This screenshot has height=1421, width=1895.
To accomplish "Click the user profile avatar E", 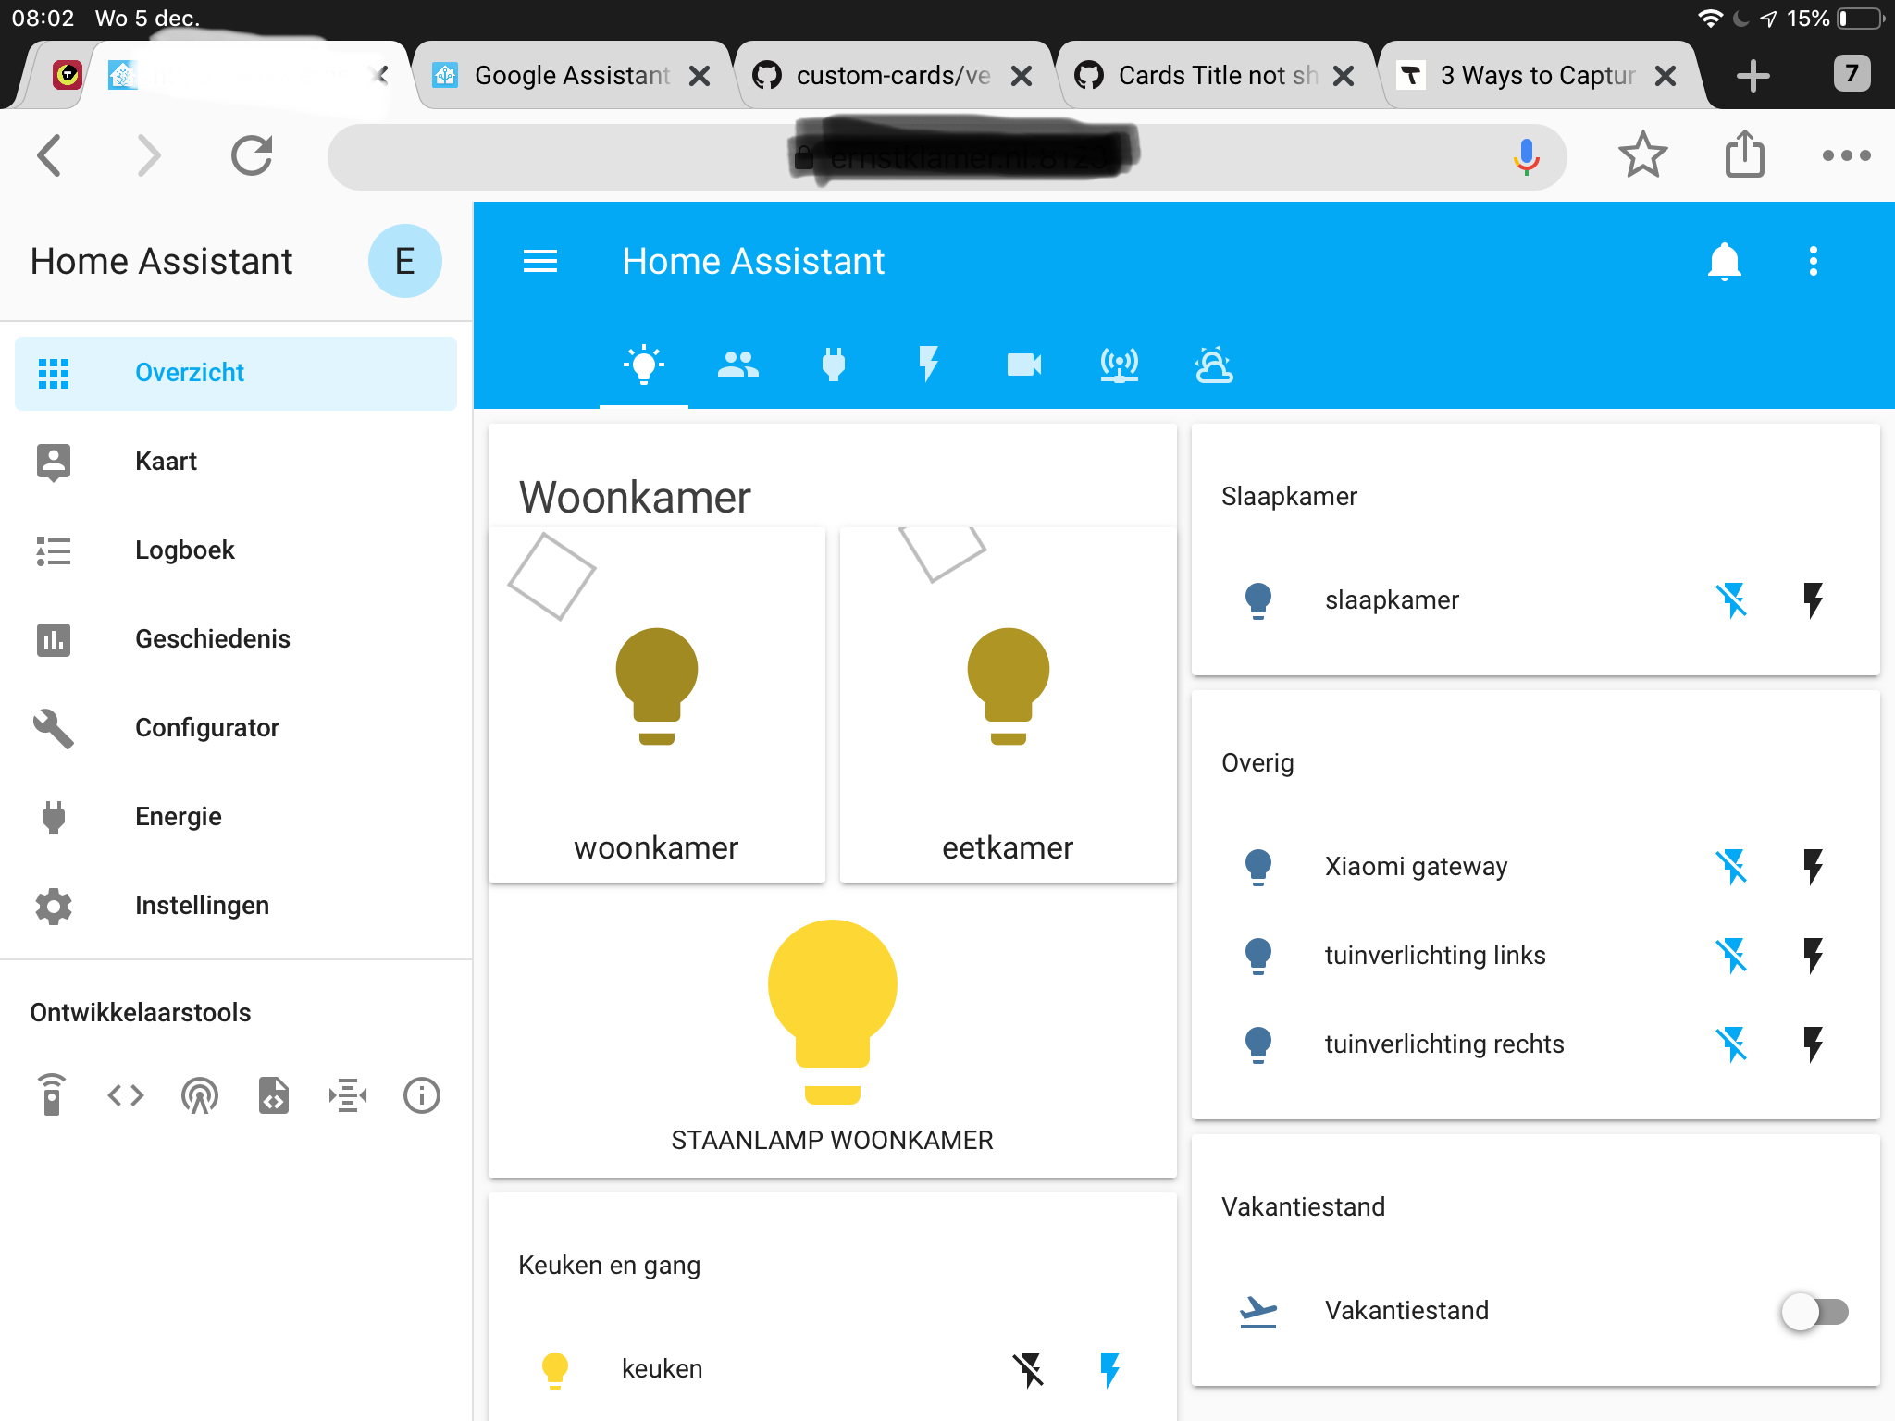I will click(x=404, y=262).
